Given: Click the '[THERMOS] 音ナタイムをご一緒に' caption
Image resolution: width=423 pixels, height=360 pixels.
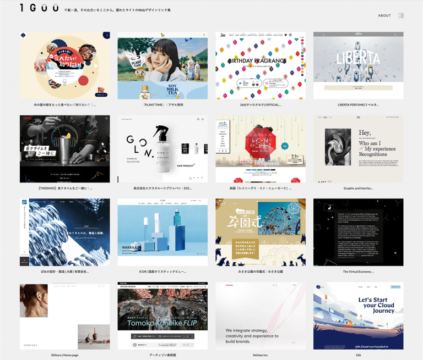Looking at the screenshot, I should [x=65, y=188].
